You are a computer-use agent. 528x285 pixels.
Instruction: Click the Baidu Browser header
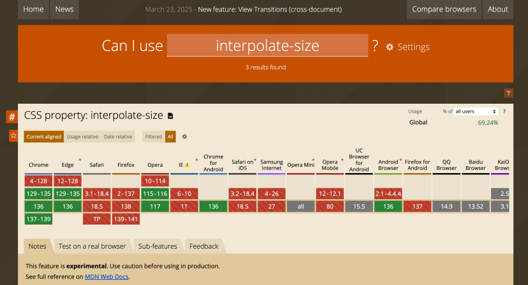point(476,165)
